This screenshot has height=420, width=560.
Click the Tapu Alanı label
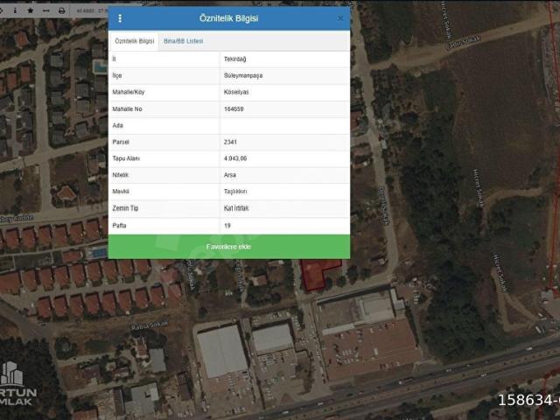(x=126, y=158)
